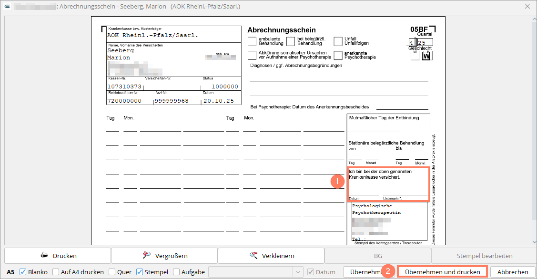537x279 pixels.
Task: Click the A5 paper size label
Action: (10, 272)
